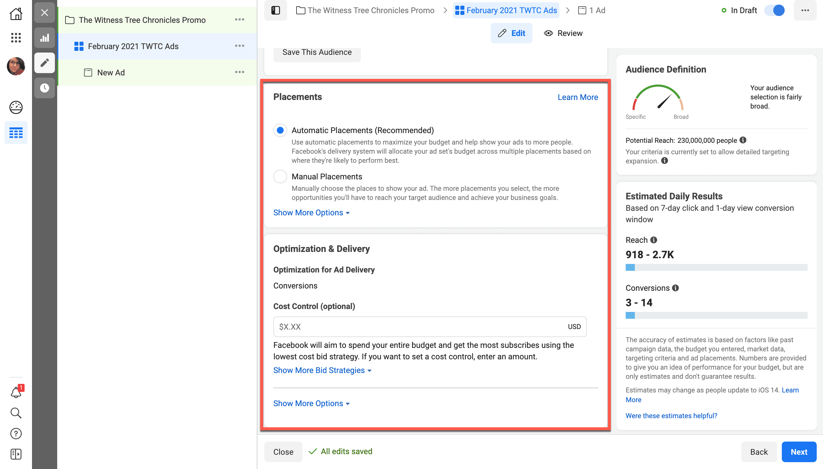Open the all tools grid icon
The image size is (823, 469).
pos(16,38)
